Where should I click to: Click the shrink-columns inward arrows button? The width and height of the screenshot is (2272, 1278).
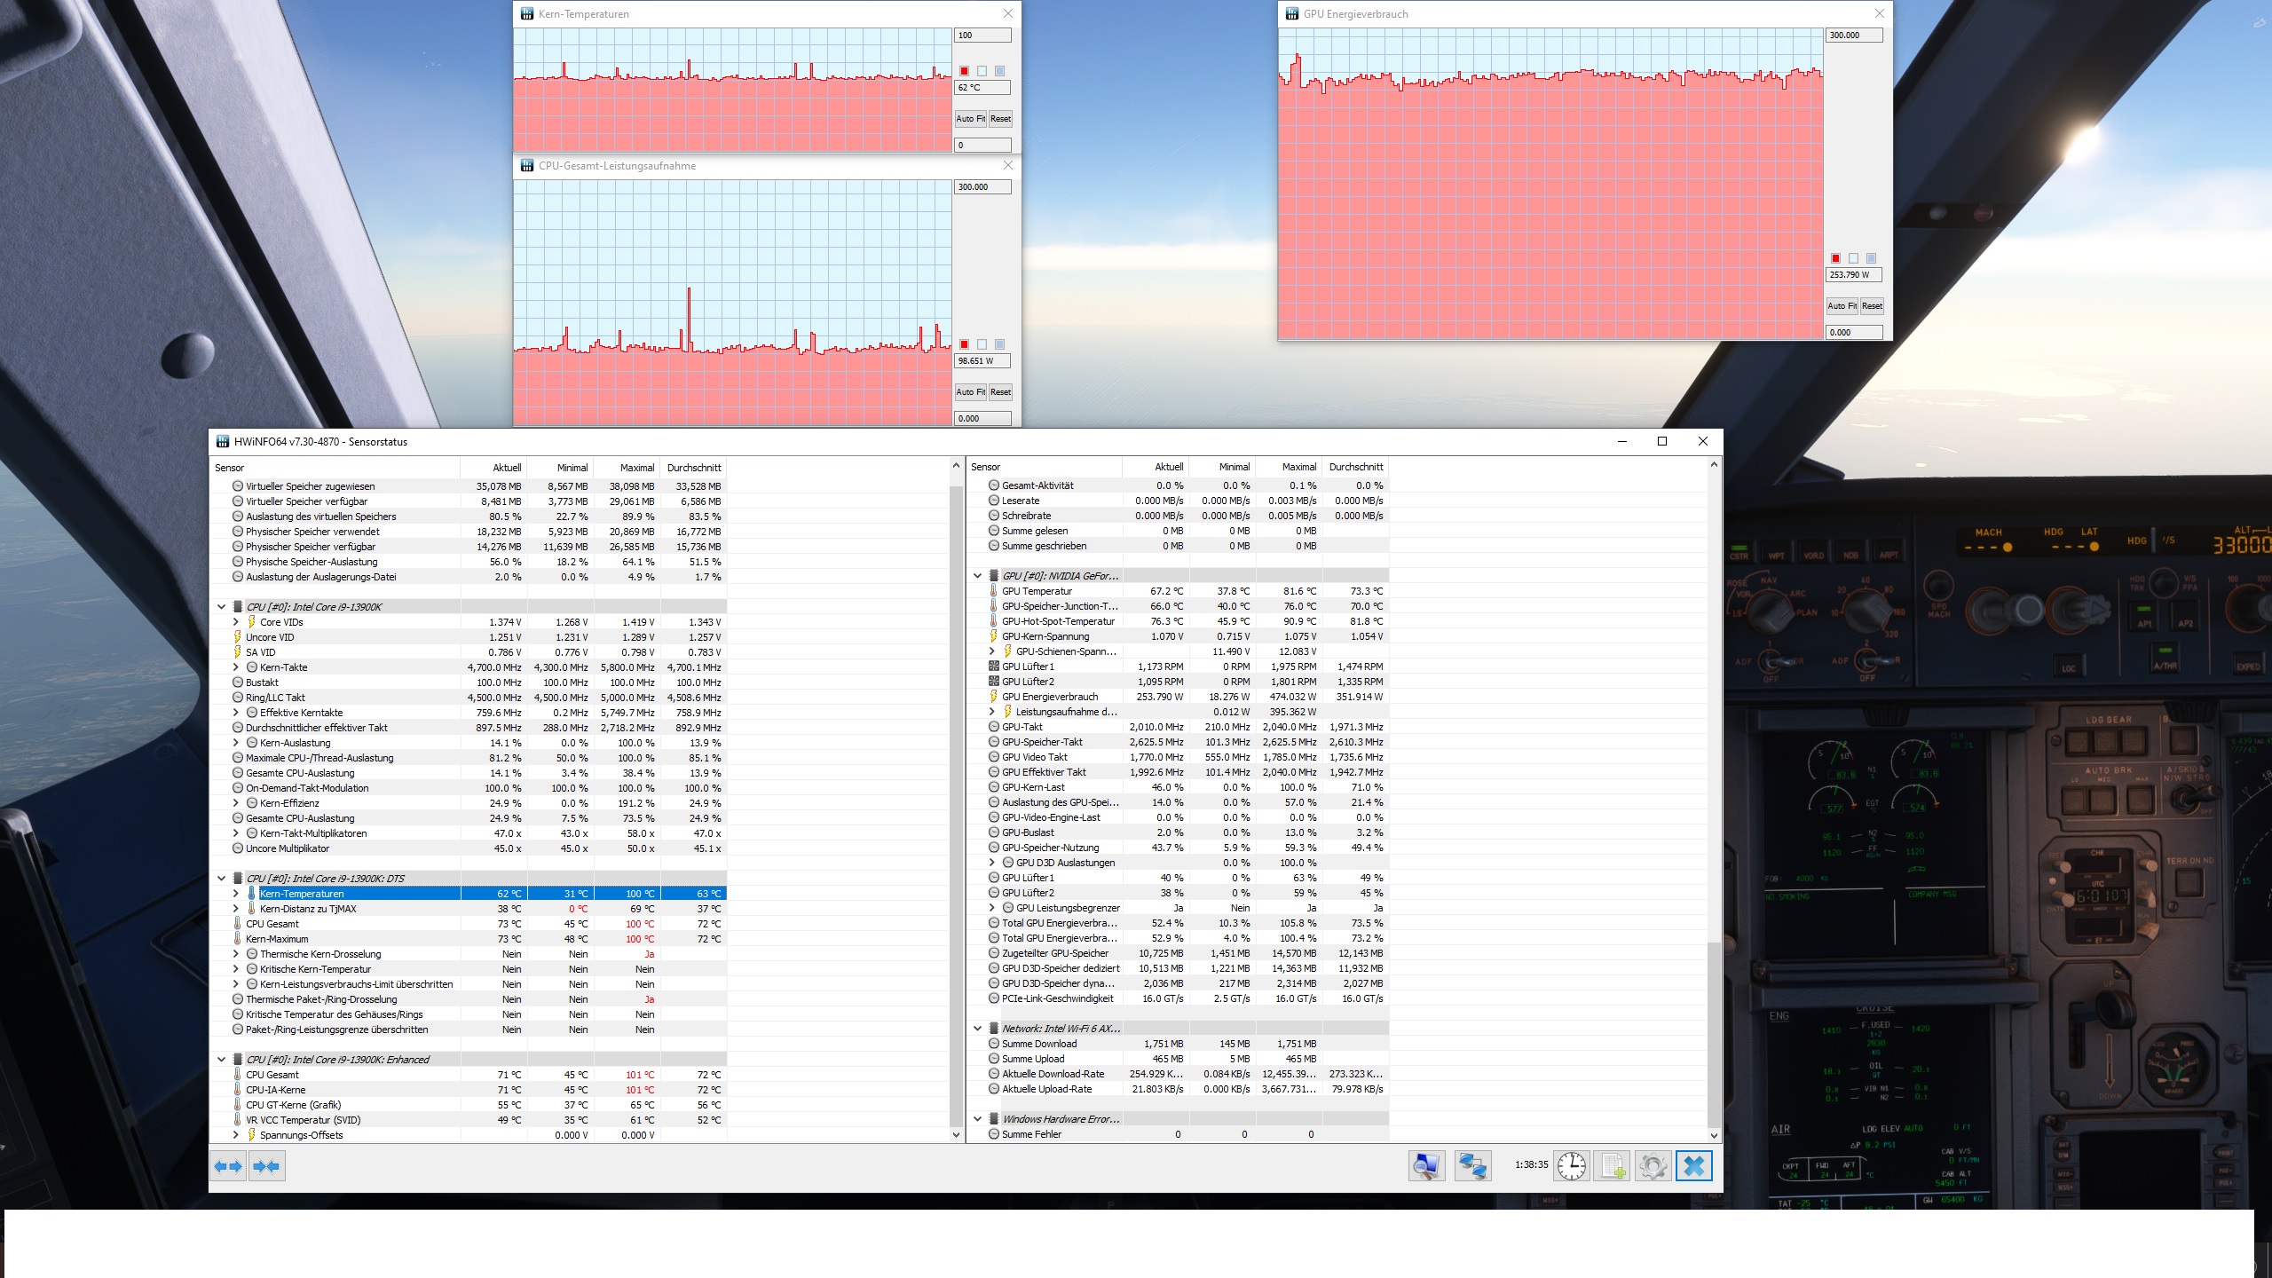(266, 1166)
